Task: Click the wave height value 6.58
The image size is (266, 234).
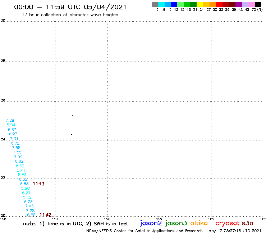Action: click(x=31, y=215)
